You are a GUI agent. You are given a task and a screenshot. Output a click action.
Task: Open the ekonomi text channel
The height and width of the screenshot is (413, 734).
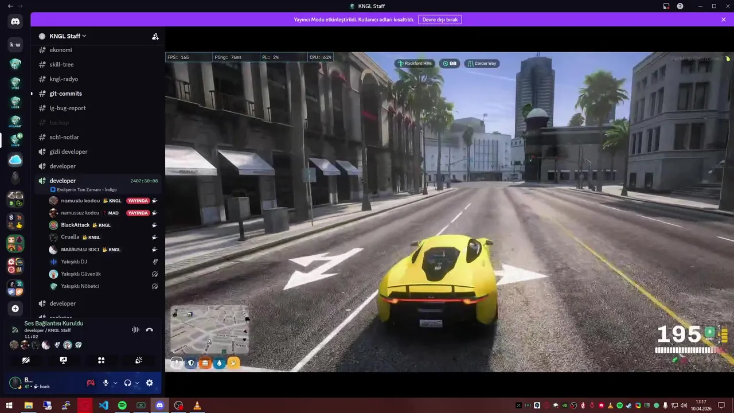pyautogui.click(x=99, y=50)
